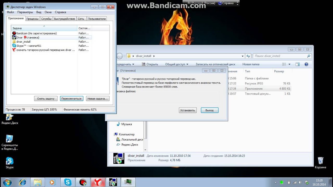Switch to Bandicam on the taskbar
The image size is (333, 187).
click(x=83, y=182)
